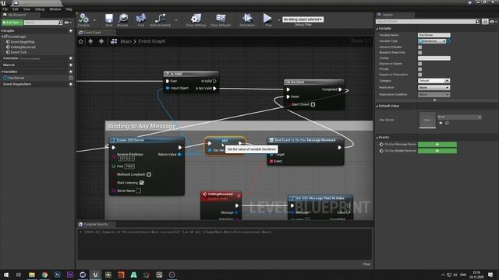This screenshot has height=280, width=499.
Task: Toggle Blueprint Read Only checkbox
Action: (x=419, y=52)
